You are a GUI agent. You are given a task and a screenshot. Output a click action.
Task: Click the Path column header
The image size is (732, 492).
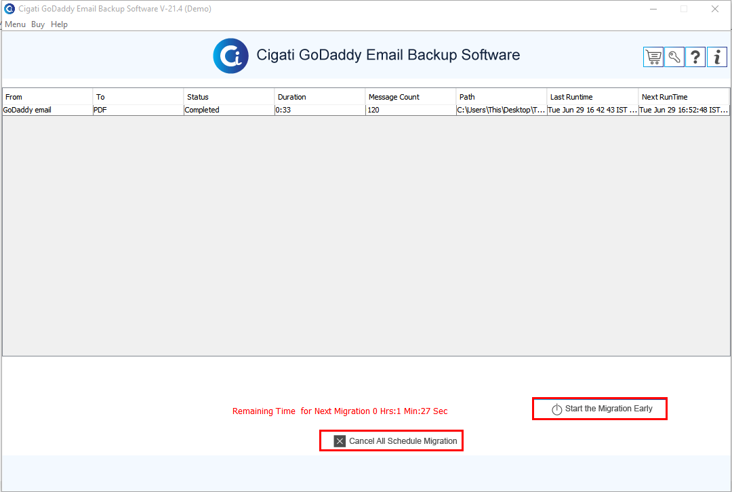click(x=502, y=97)
